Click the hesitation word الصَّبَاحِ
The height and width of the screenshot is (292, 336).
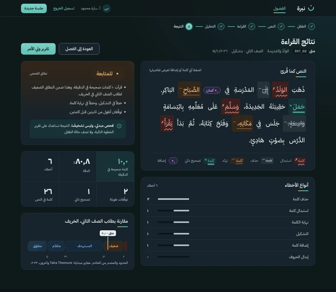click(189, 90)
